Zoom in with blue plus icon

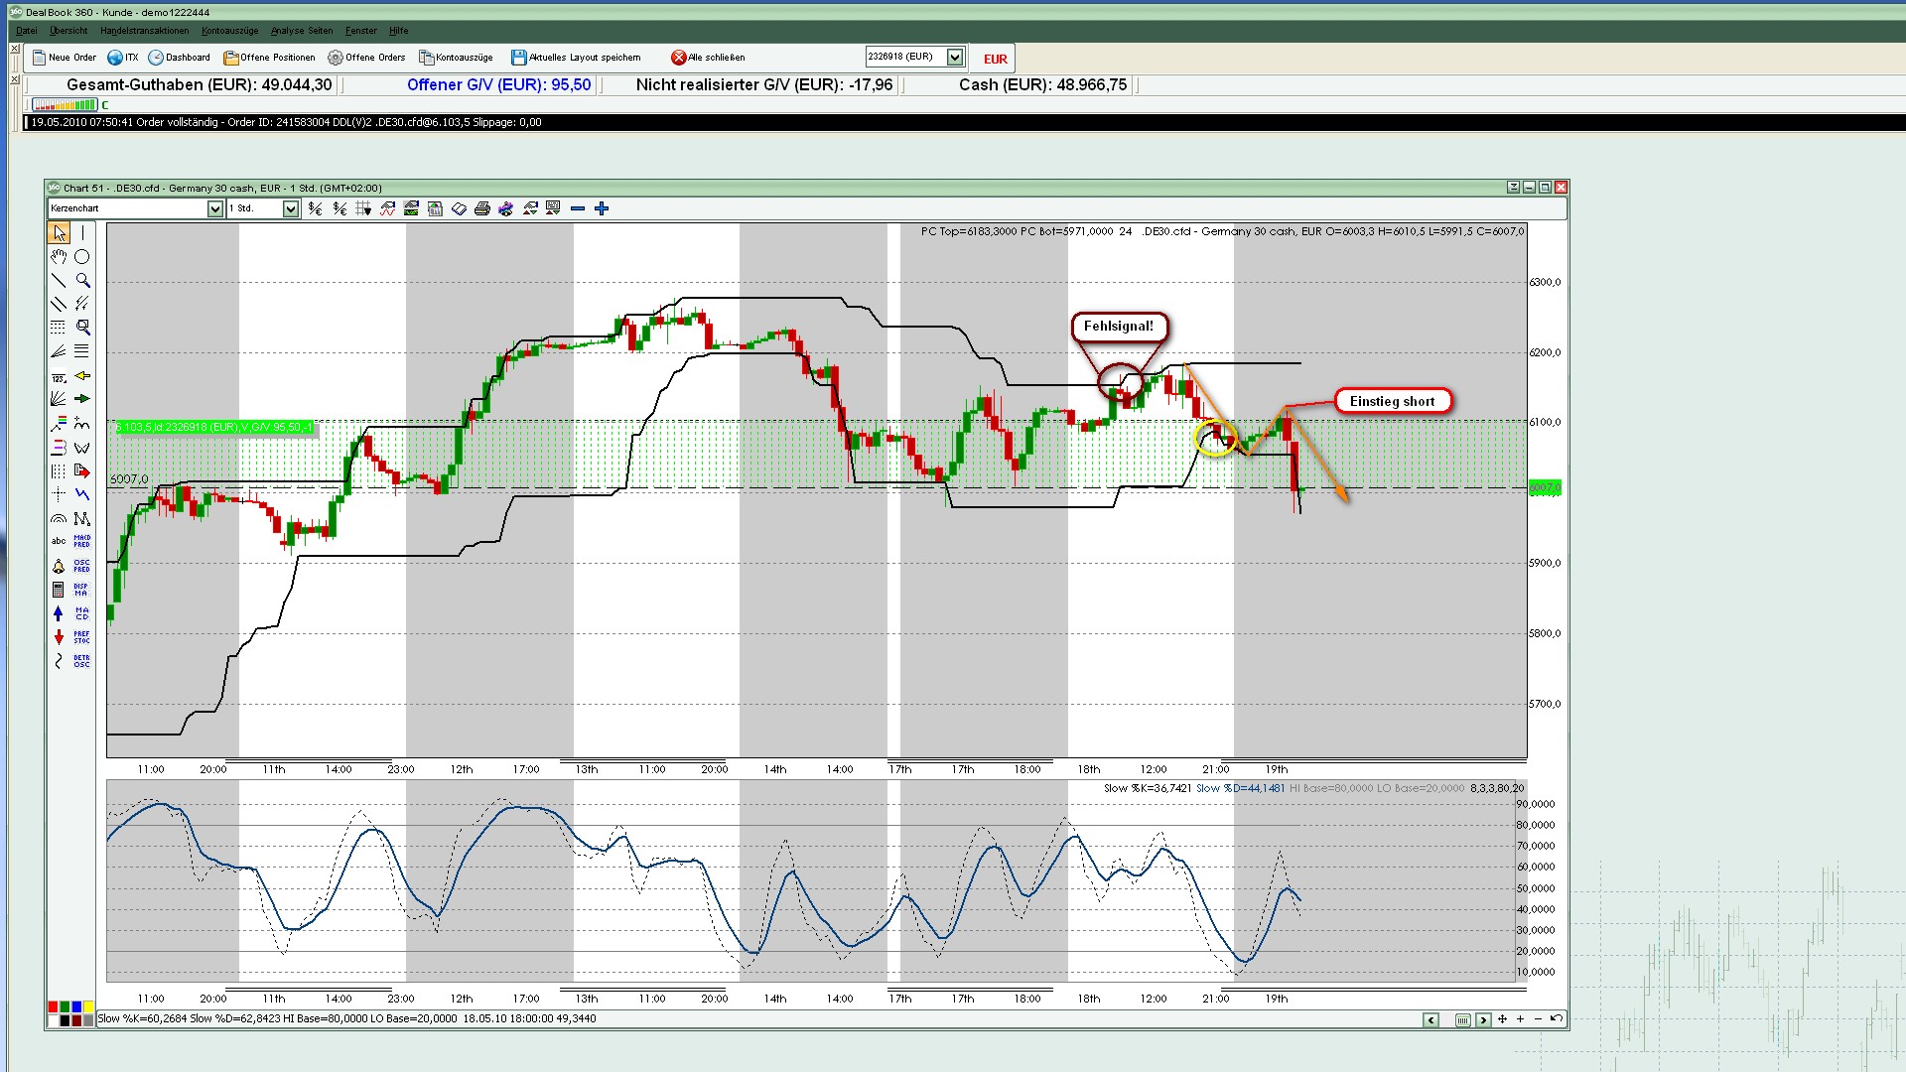click(602, 208)
